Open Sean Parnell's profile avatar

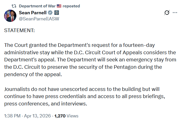click(x=10, y=16)
